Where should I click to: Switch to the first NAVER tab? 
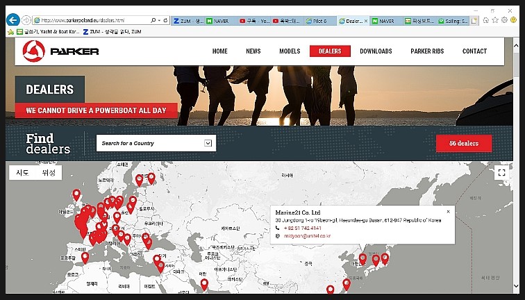220,21
